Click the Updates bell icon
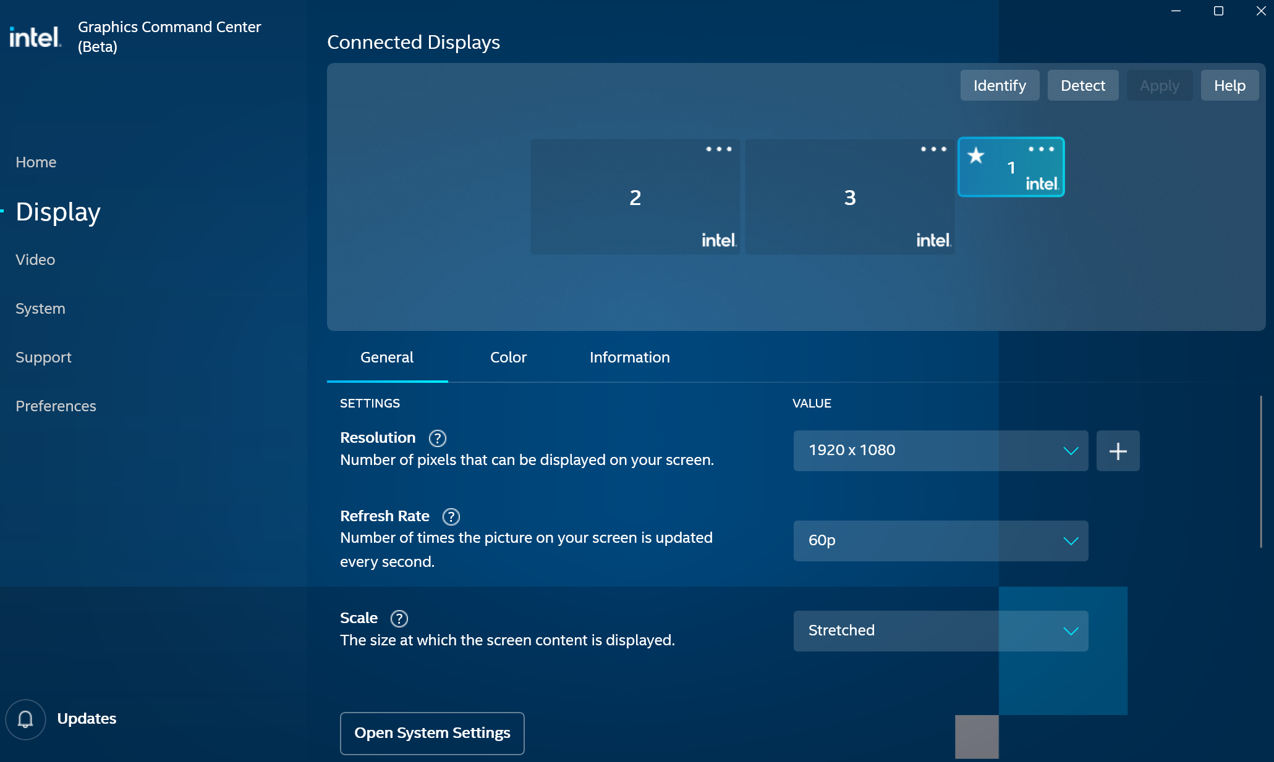This screenshot has height=762, width=1274. (x=25, y=719)
